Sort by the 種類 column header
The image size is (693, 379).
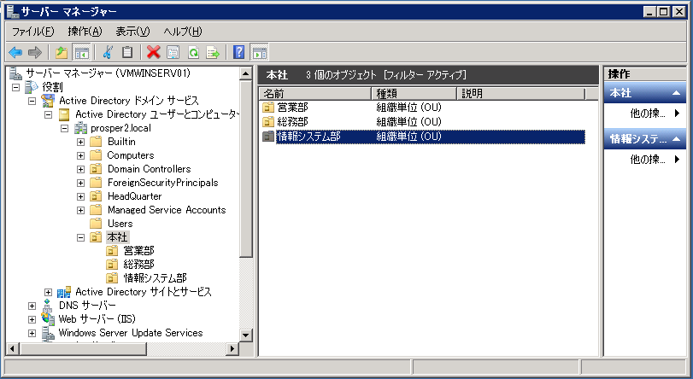(414, 93)
